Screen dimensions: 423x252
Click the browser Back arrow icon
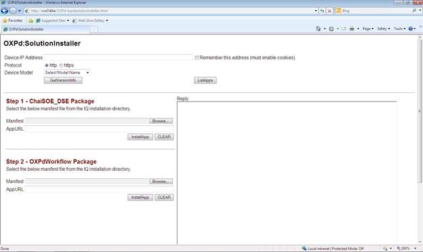point(5,11)
